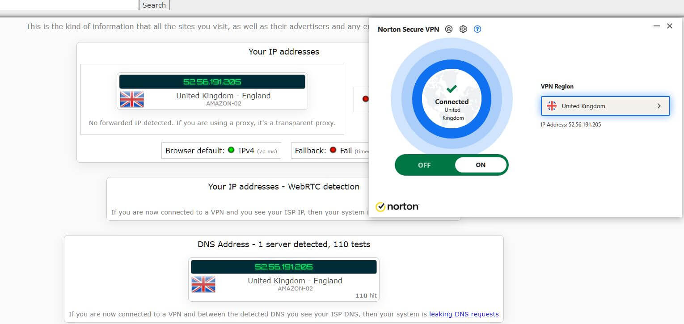This screenshot has width=684, height=324.
Task: Click the VPN Region label
Action: [557, 86]
